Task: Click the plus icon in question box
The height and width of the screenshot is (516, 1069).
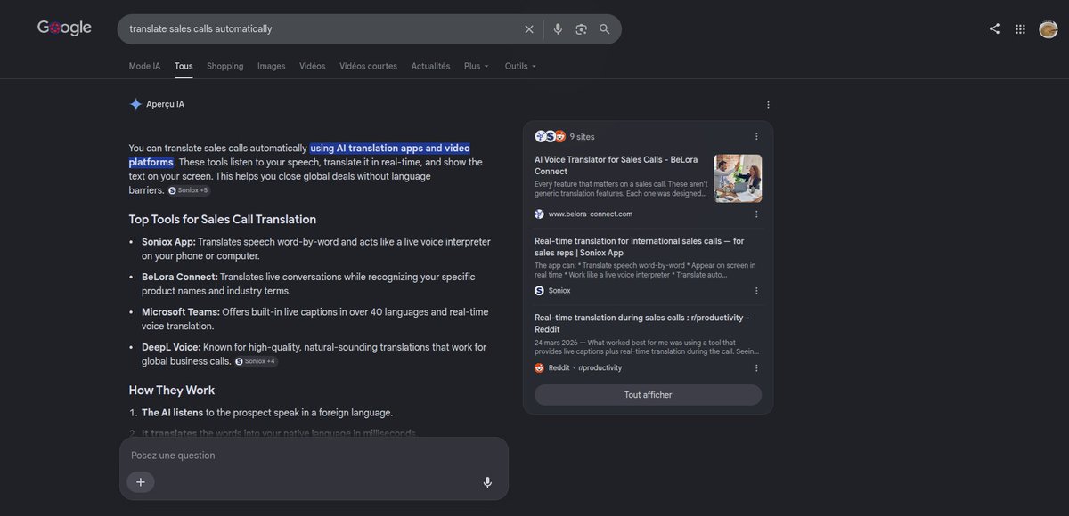Action: 141,482
